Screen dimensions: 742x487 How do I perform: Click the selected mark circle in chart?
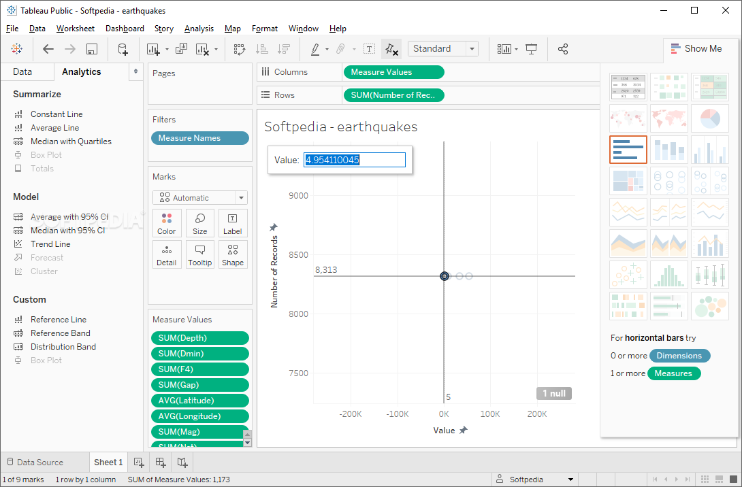[x=445, y=276]
